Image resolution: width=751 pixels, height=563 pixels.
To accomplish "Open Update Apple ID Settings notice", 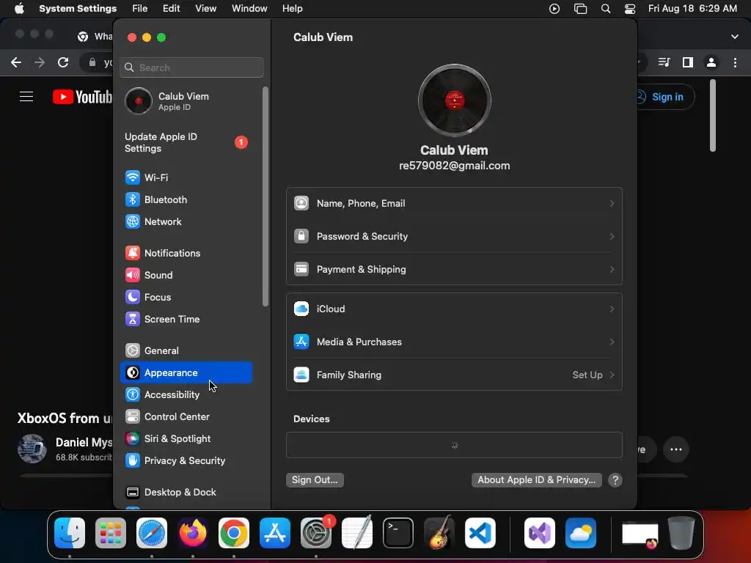I will tap(186, 143).
